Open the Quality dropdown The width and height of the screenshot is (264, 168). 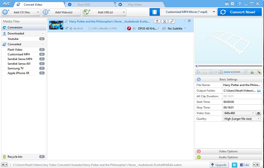(242, 119)
